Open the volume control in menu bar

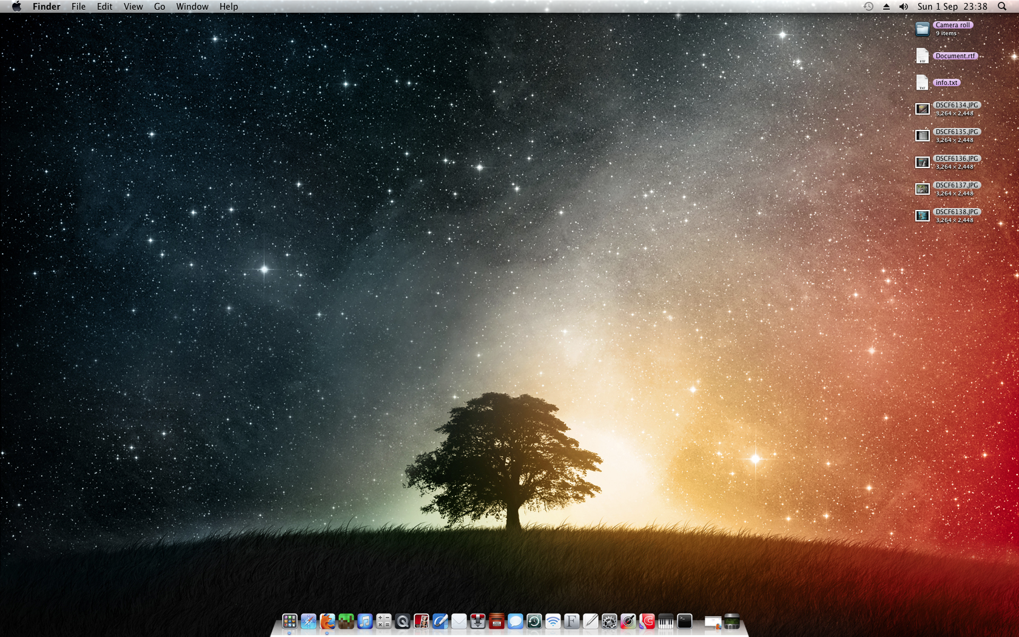[x=904, y=6]
